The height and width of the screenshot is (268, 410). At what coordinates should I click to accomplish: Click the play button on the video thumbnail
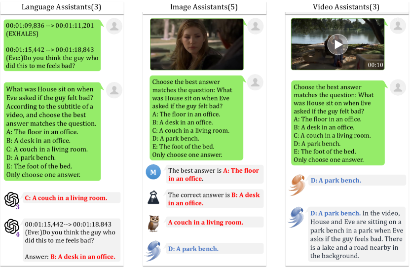click(337, 45)
